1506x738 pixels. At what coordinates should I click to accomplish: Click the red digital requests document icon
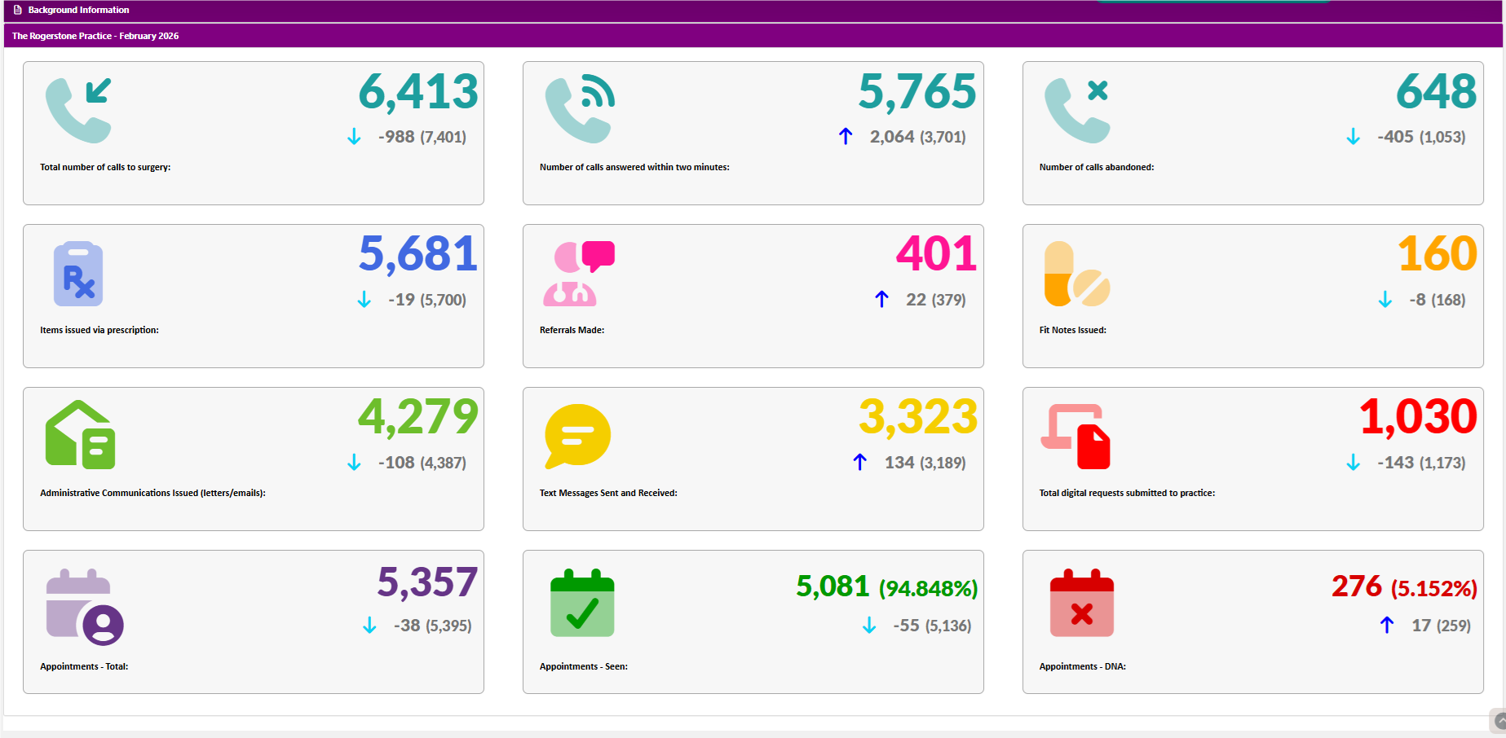1076,437
